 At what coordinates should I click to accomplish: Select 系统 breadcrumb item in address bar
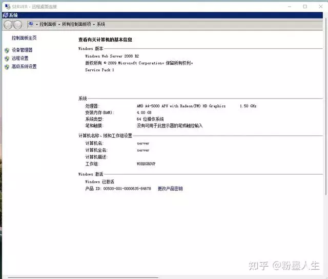(x=101, y=24)
